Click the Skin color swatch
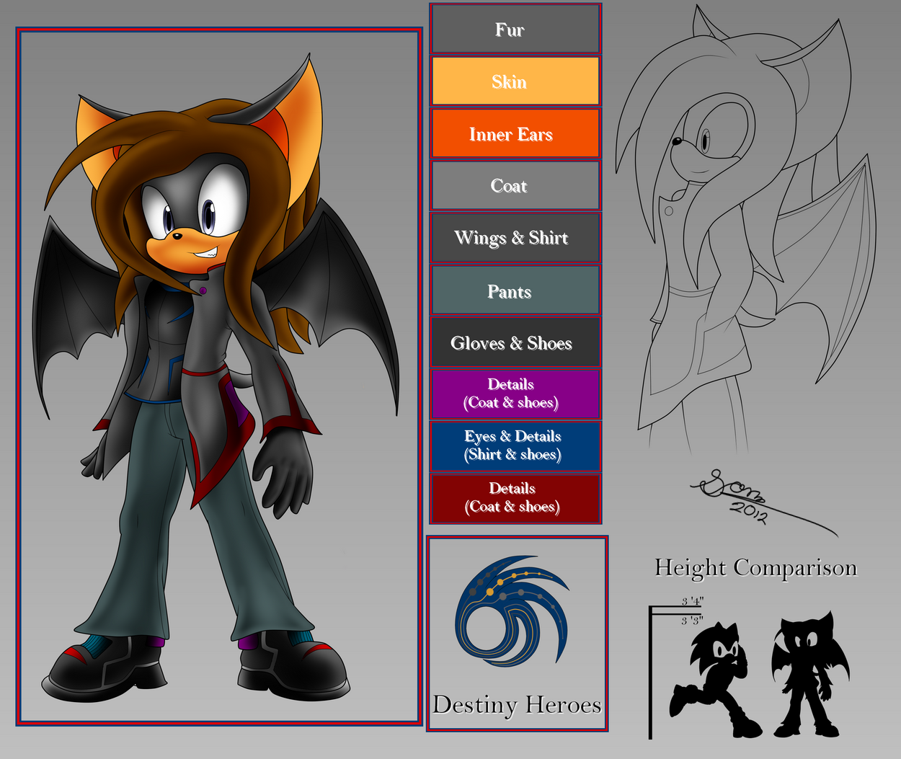This screenshot has width=901, height=759. pos(515,81)
